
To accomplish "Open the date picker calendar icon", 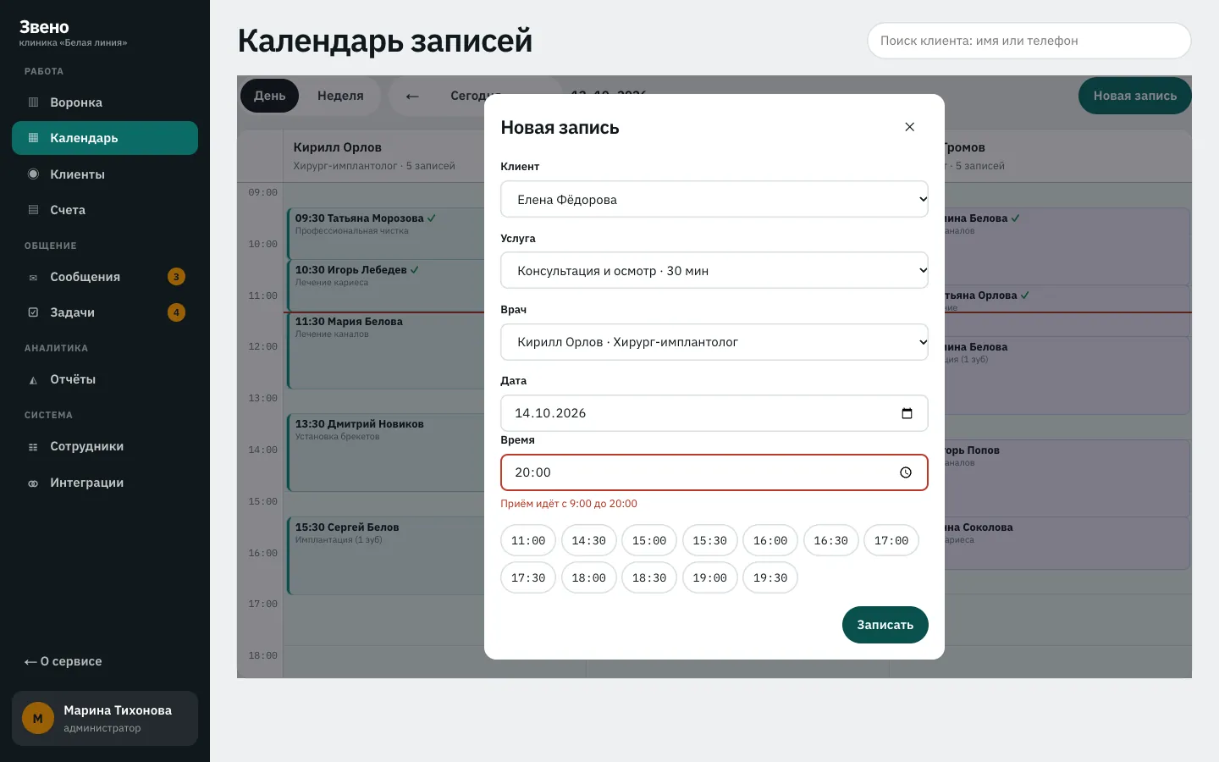I will coord(907,413).
